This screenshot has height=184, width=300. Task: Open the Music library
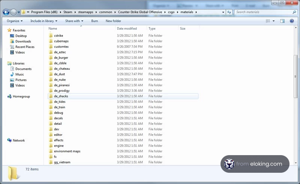pyautogui.click(x=17, y=75)
